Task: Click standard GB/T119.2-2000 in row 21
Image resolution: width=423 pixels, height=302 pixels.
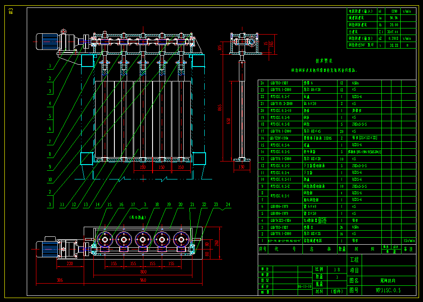Action: (282, 104)
